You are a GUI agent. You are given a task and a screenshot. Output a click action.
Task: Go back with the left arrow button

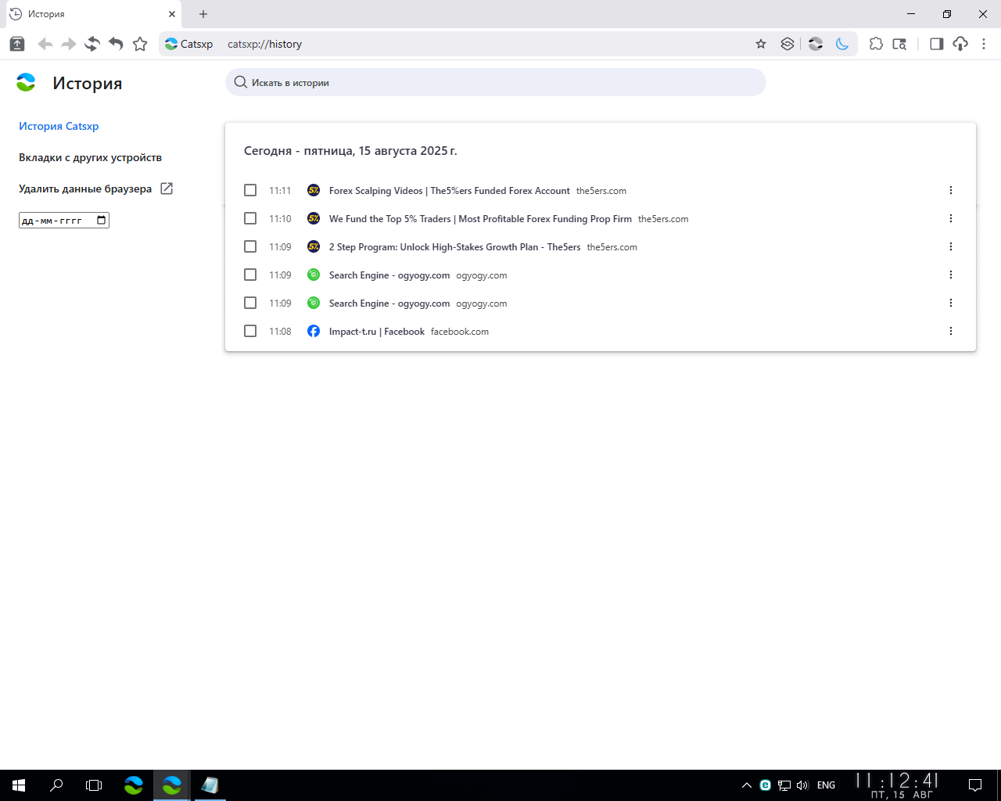click(45, 44)
